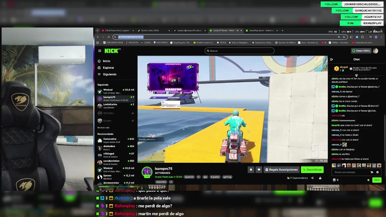Click the share stream icon

tap(312, 178)
